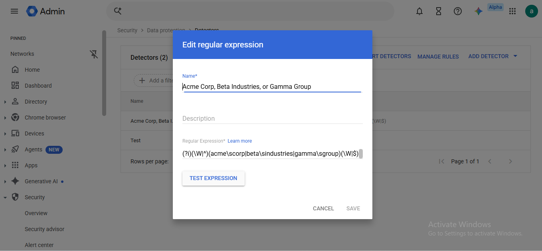This screenshot has width=542, height=251.
Task: Launch the Gemini Alpha sparkle icon
Action: click(479, 11)
